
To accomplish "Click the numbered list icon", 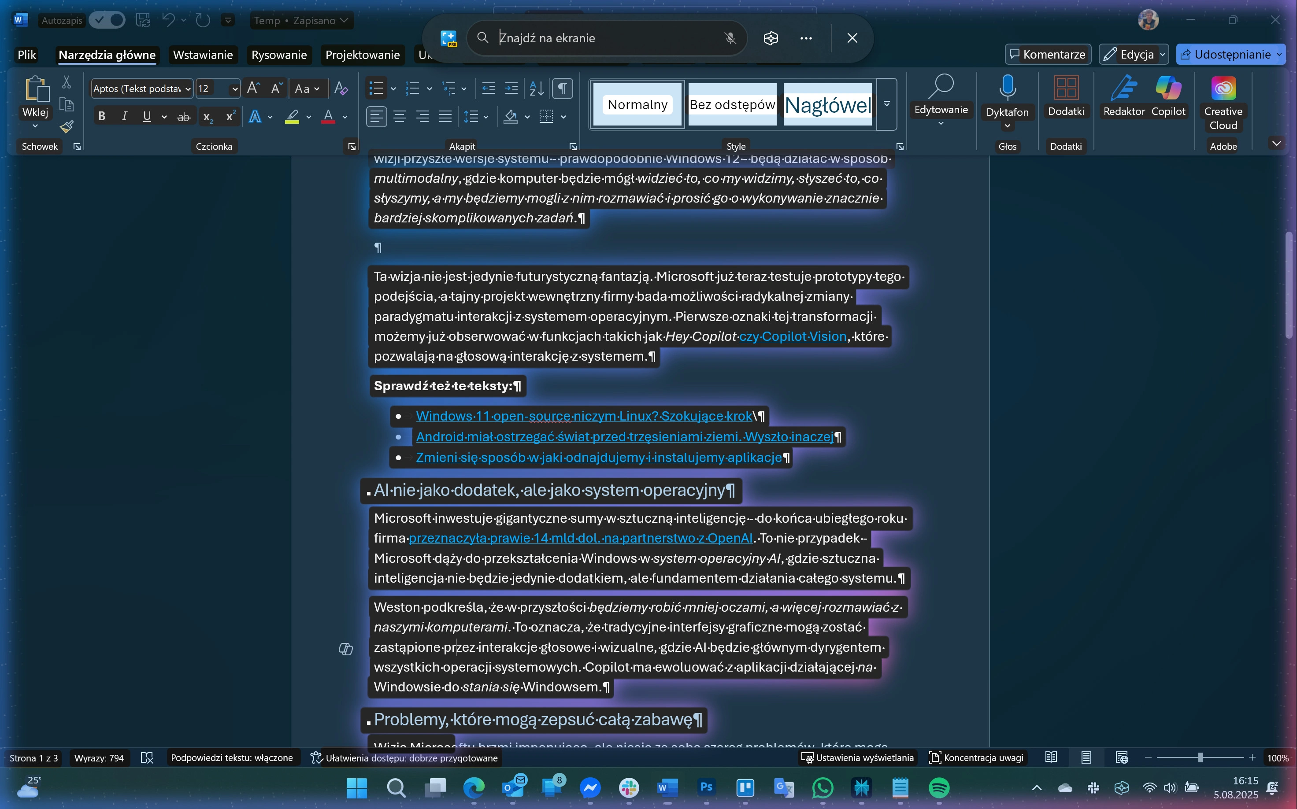I will (412, 88).
